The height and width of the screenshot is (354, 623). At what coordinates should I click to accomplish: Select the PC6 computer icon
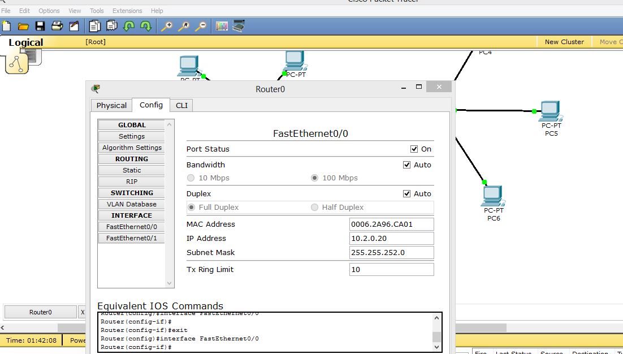[x=493, y=196]
